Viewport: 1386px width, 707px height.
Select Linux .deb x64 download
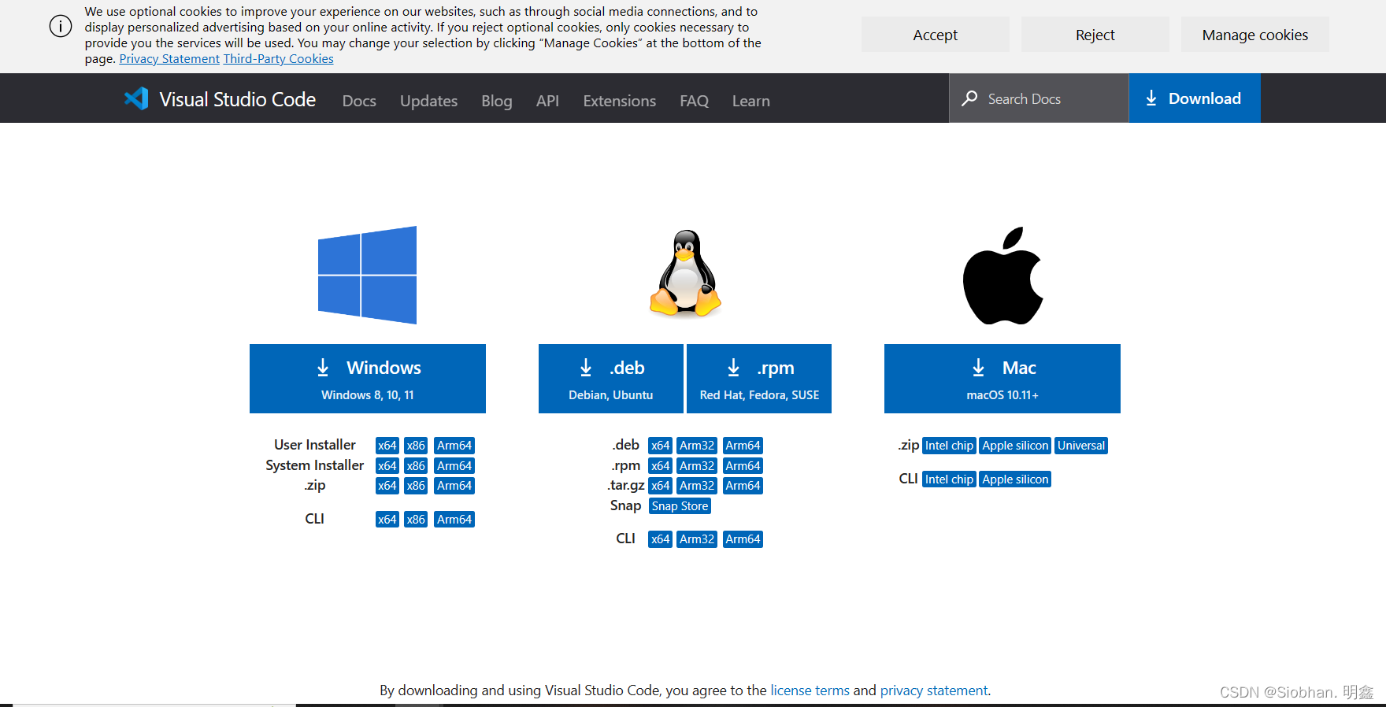pyautogui.click(x=661, y=446)
